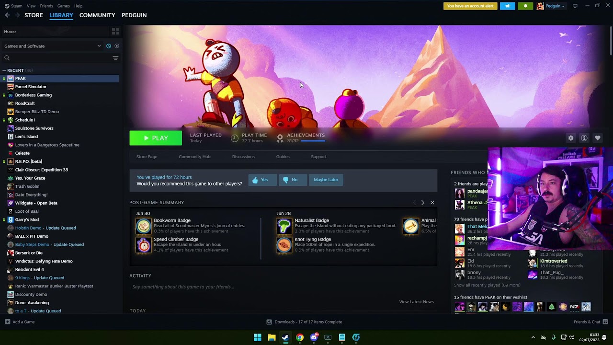613x345 pixels.
Task: Go to the COMMUNITY tab
Action: (x=97, y=15)
